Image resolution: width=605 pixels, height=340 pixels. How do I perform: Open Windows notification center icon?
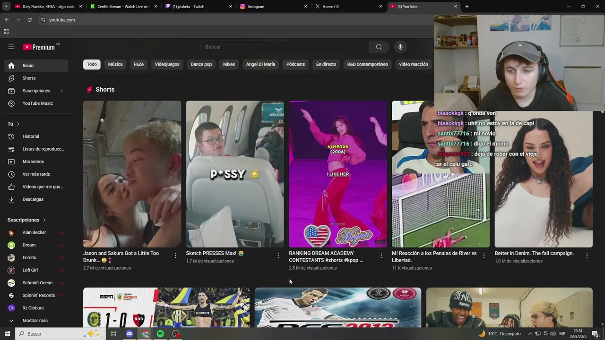tap(595, 334)
